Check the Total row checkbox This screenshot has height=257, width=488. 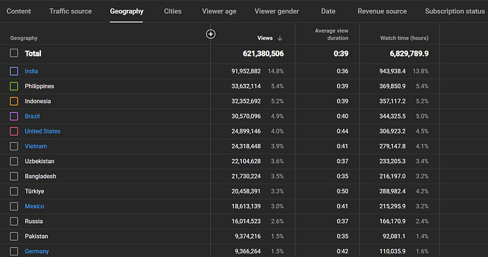pyautogui.click(x=14, y=53)
